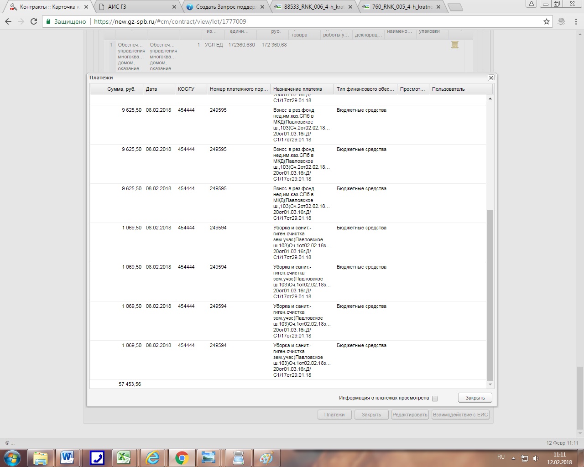Click the Закрыть button beside Редактировать
The height and width of the screenshot is (467, 584).
point(371,415)
